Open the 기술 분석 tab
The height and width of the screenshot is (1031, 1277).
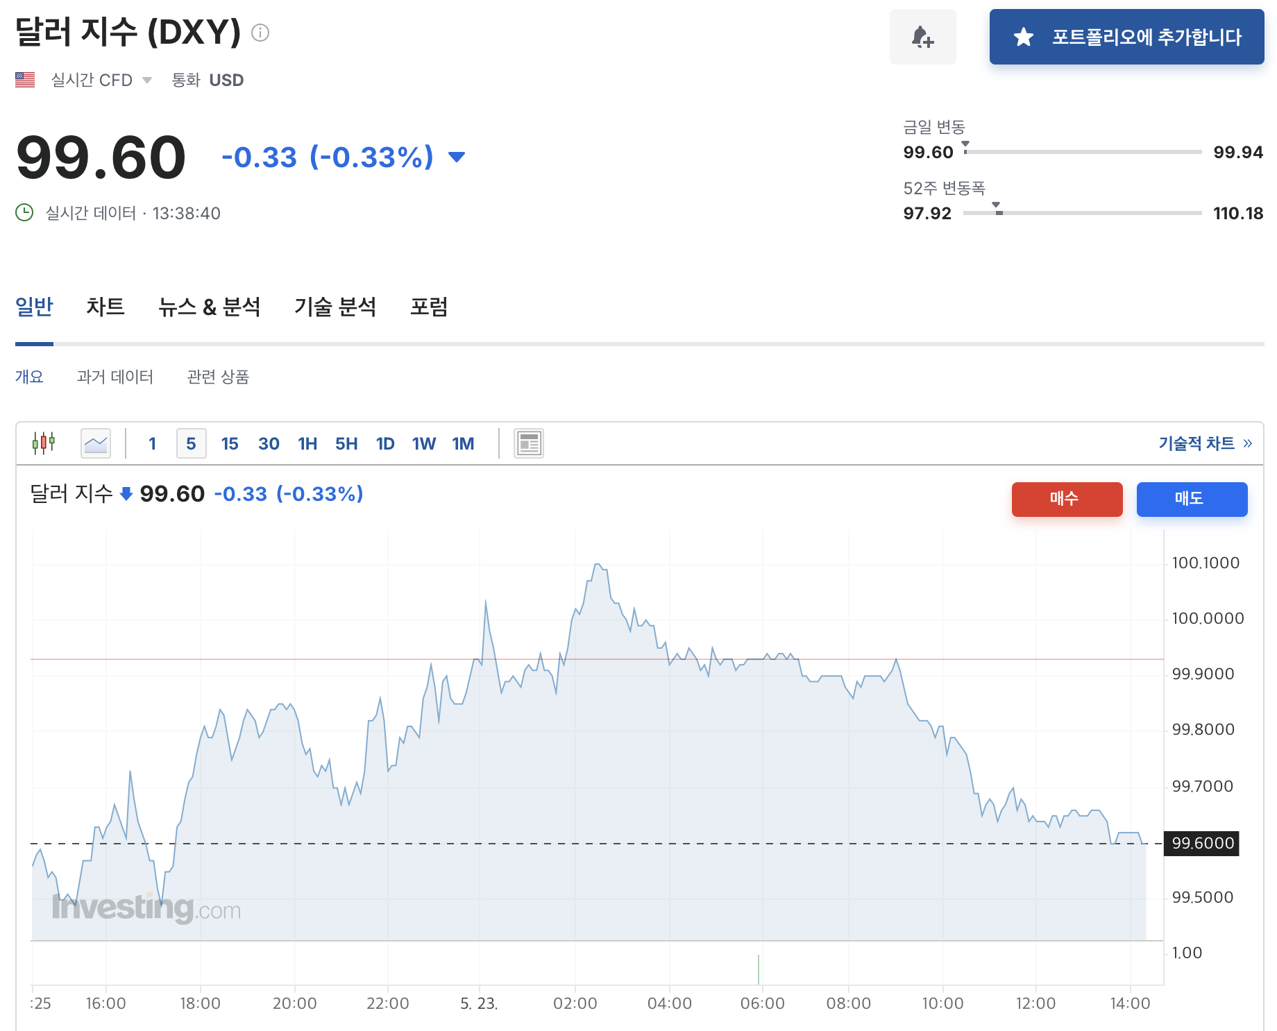[335, 306]
